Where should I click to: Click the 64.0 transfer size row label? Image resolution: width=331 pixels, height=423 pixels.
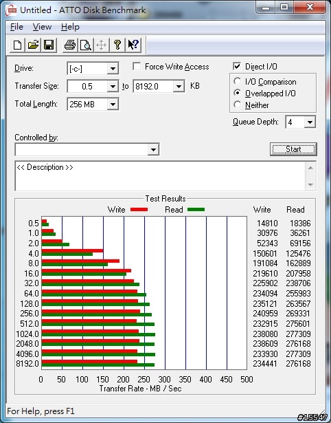(x=32, y=294)
